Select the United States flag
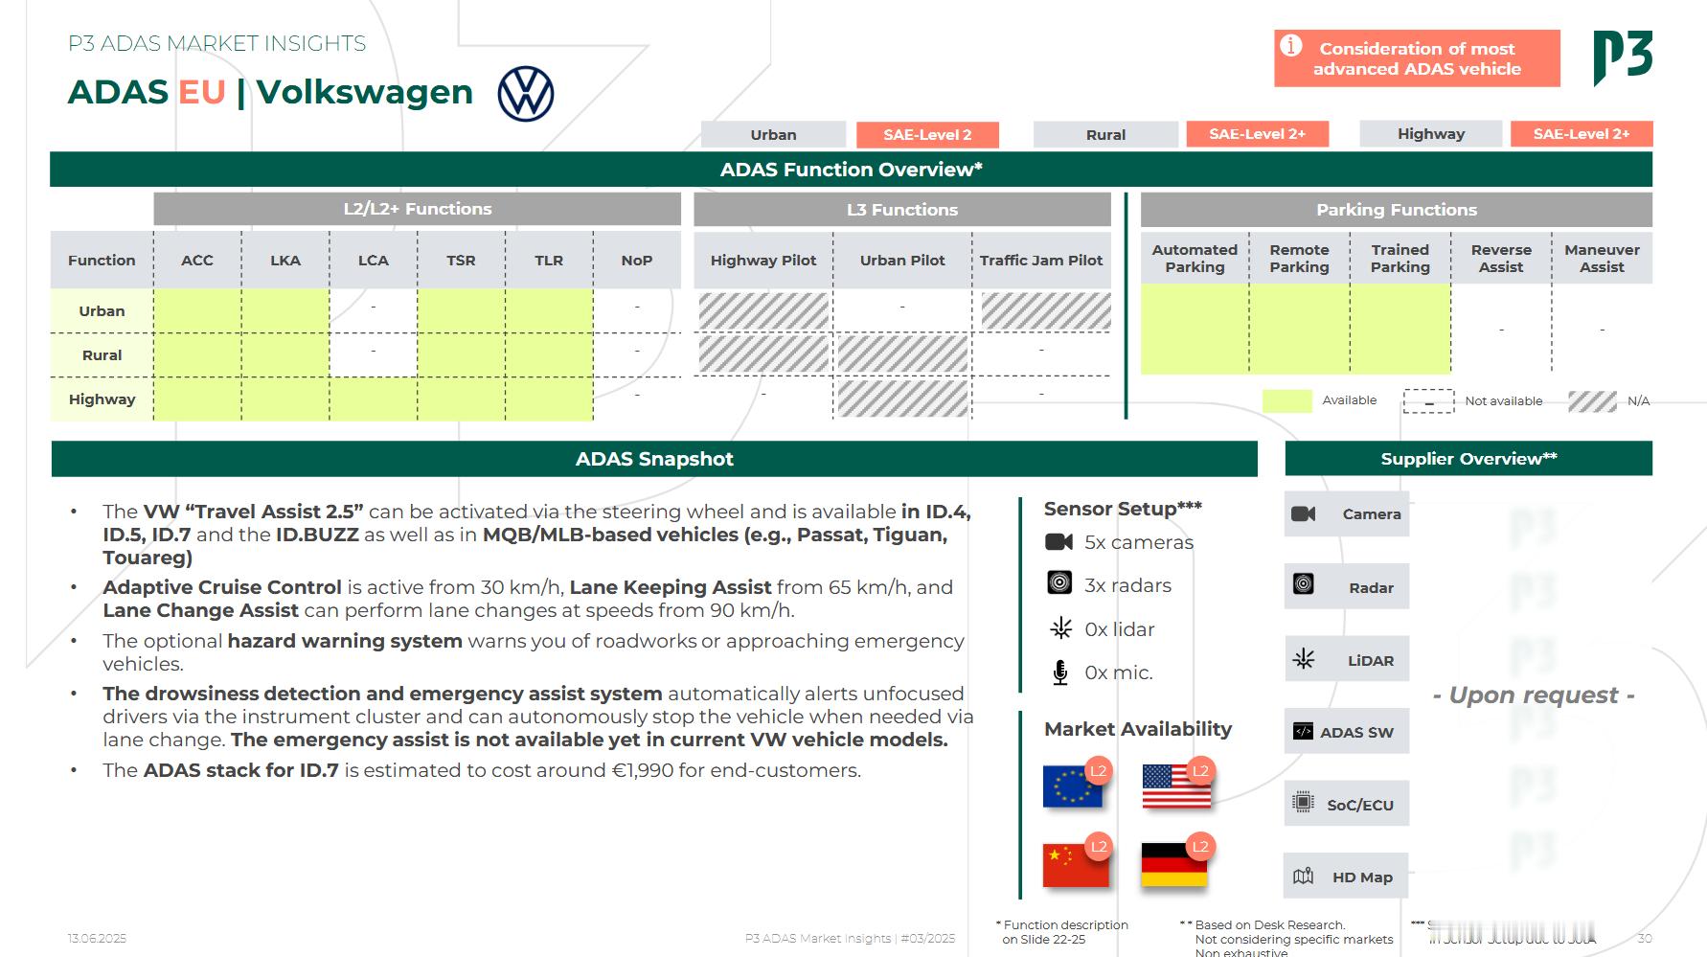Screen dimensions: 1707x957 [x=1176, y=786]
